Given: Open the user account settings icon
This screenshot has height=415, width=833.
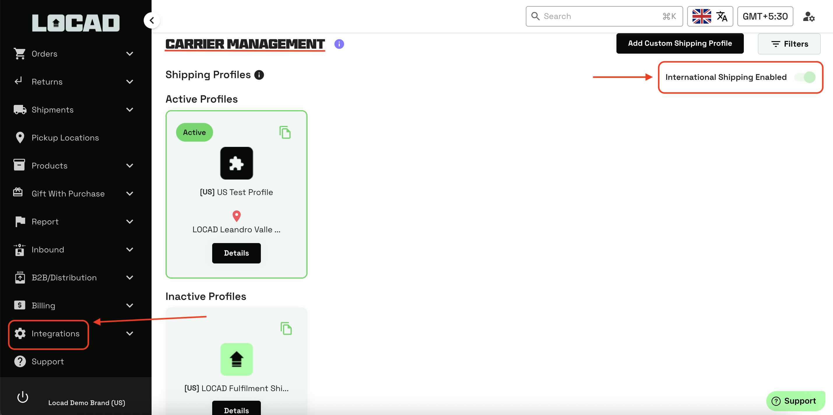Looking at the screenshot, I should coord(809,16).
